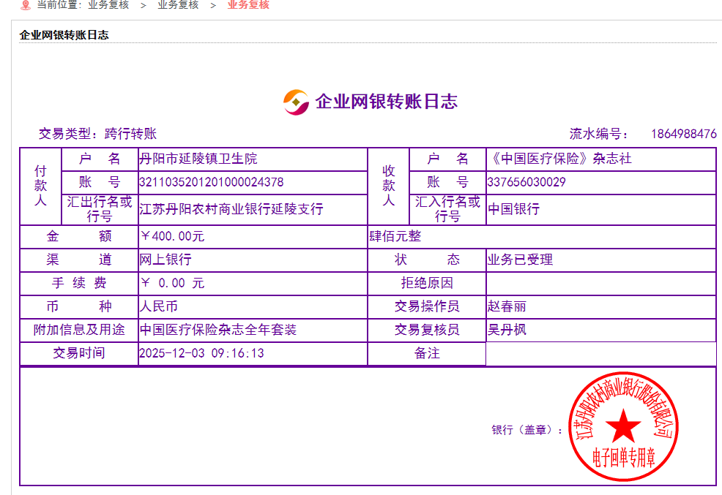Select the serial number 1864988476
Screen dimensions: 722x495
(x=683, y=134)
